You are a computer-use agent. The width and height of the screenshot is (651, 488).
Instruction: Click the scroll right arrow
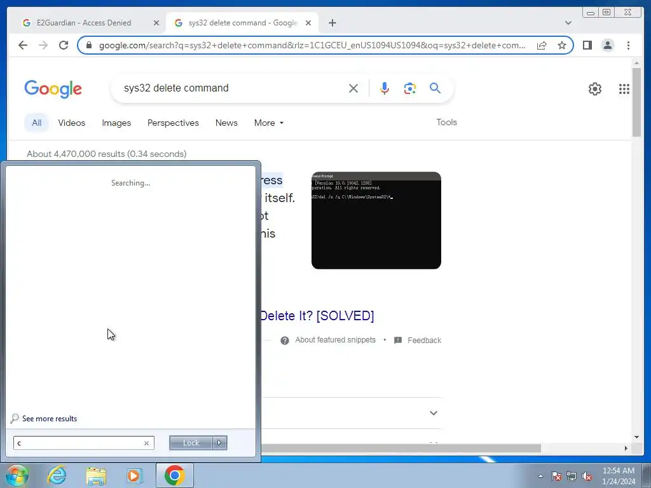pyautogui.click(x=626, y=448)
